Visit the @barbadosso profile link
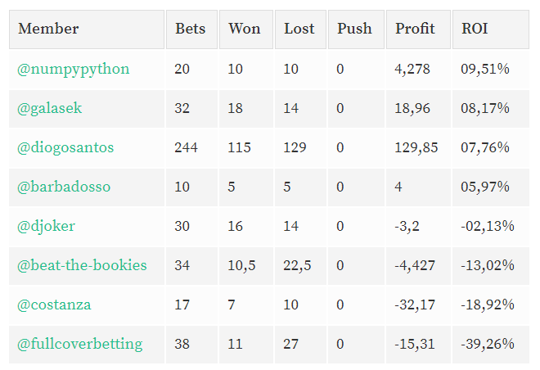The height and width of the screenshot is (370, 540). pyautogui.click(x=64, y=187)
